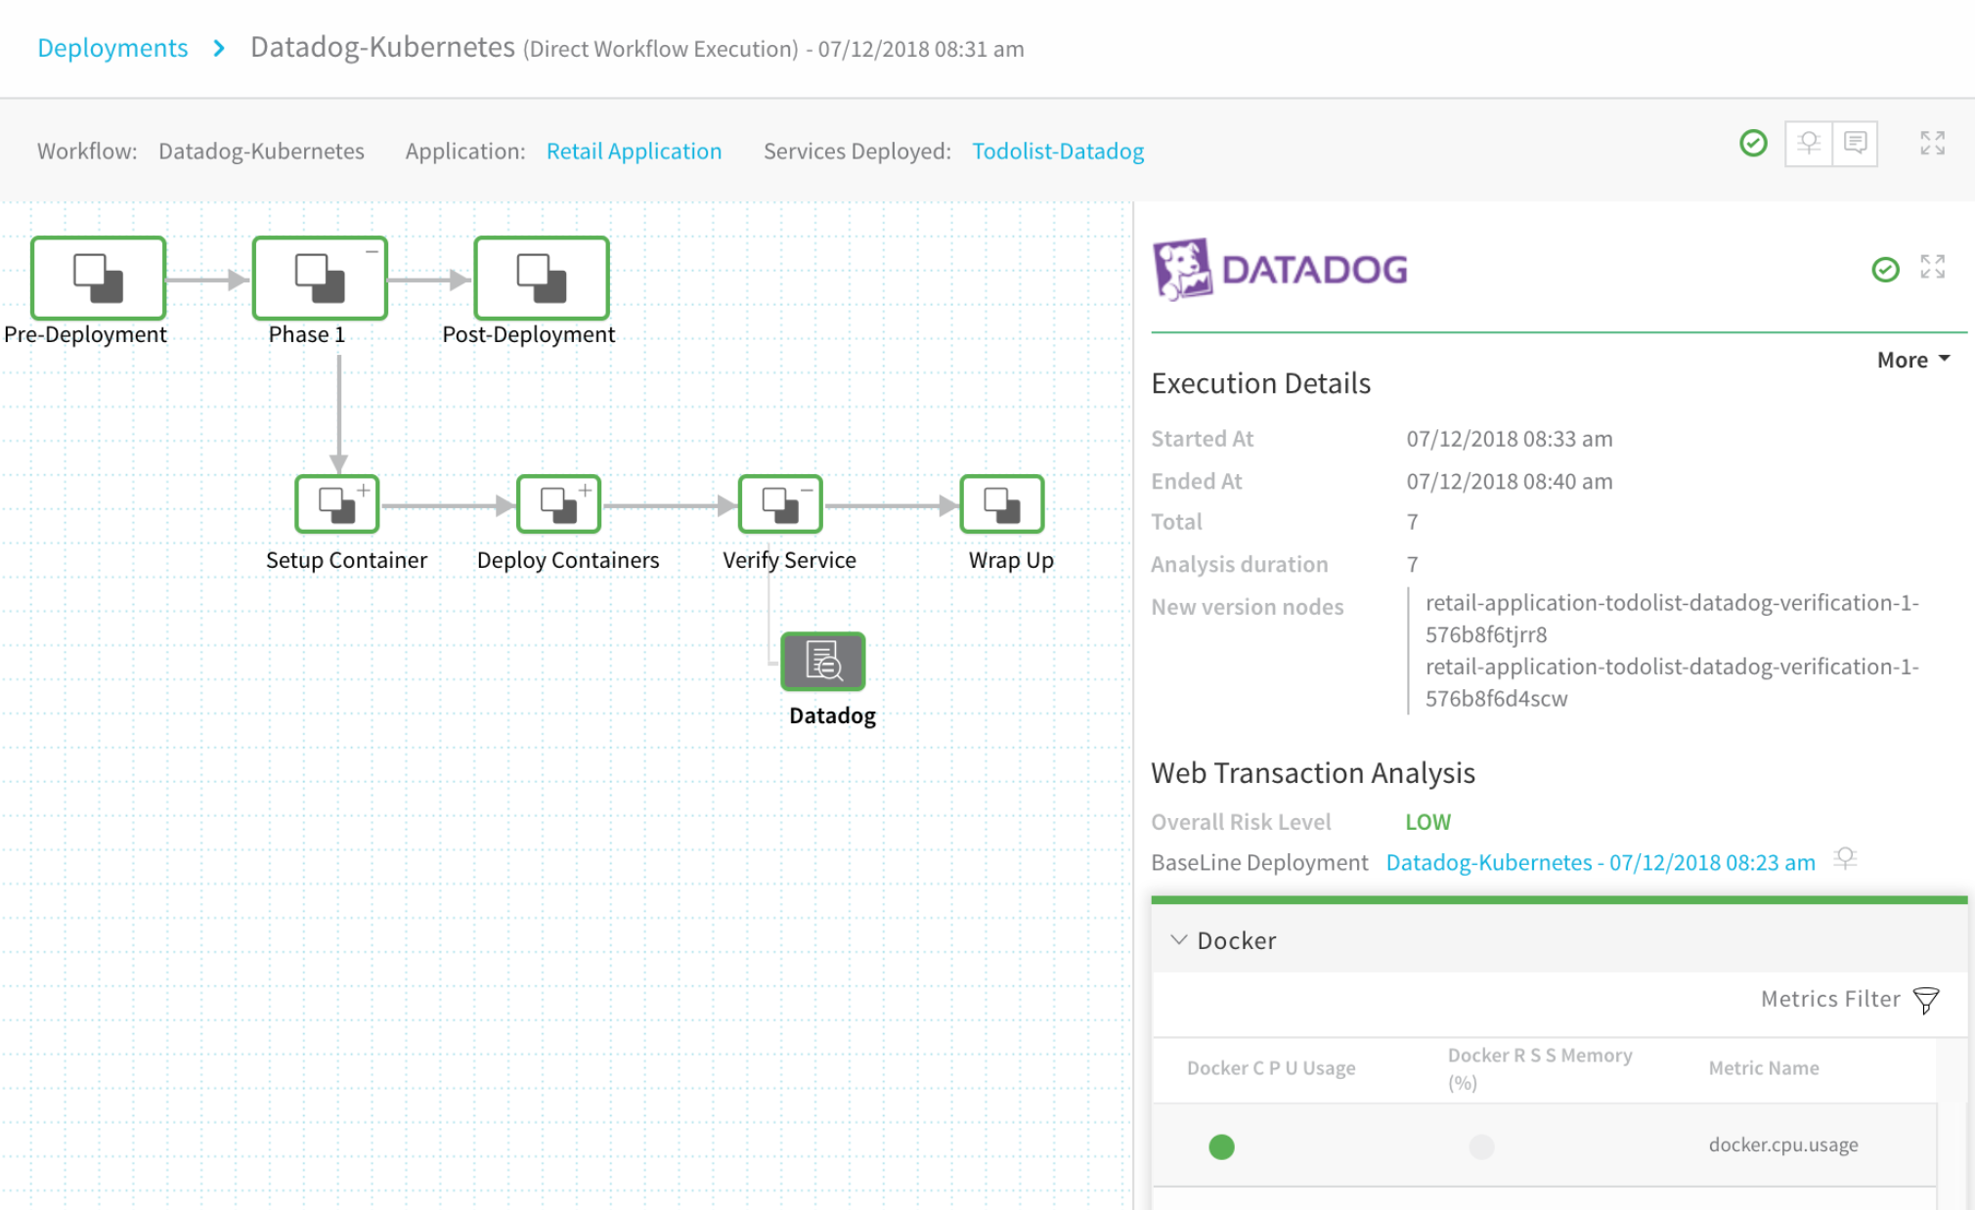Collapse Phase 1 using its minus sign
The height and width of the screenshot is (1210, 1975).
372,252
